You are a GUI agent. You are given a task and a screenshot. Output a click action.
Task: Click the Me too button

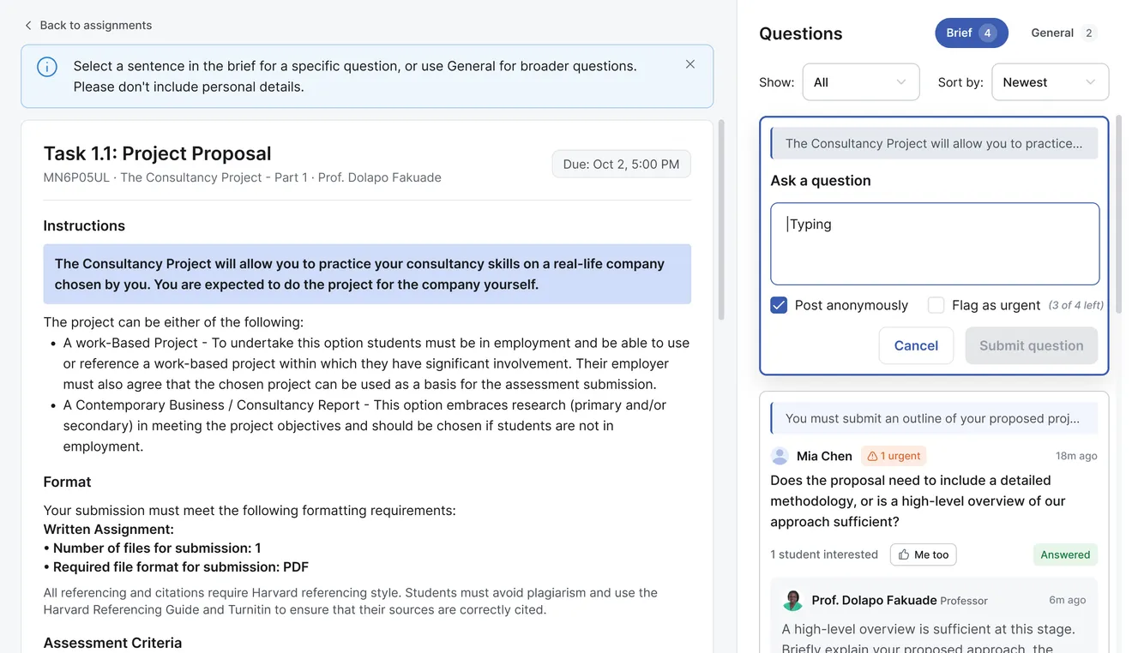pos(923,554)
